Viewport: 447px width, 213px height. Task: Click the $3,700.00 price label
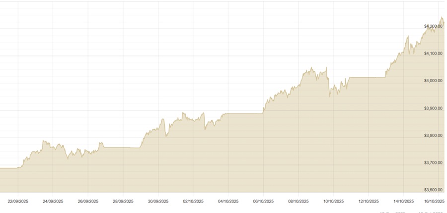click(x=433, y=163)
